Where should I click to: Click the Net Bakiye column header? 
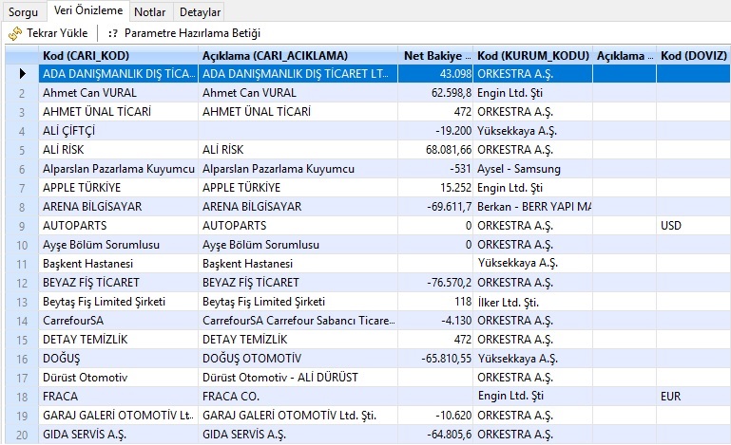tap(435, 55)
